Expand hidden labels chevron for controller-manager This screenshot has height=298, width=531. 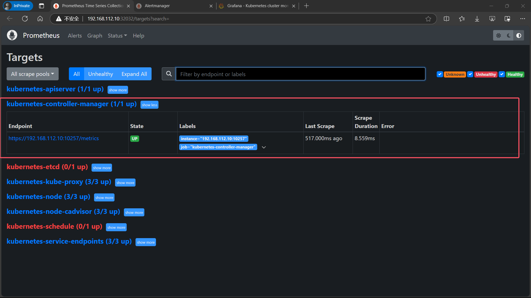click(x=264, y=147)
